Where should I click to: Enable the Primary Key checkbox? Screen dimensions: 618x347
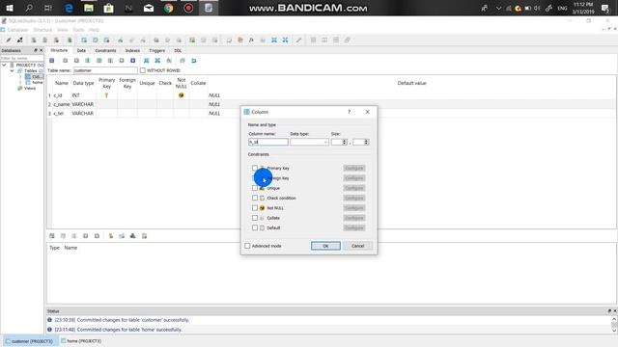coord(255,168)
